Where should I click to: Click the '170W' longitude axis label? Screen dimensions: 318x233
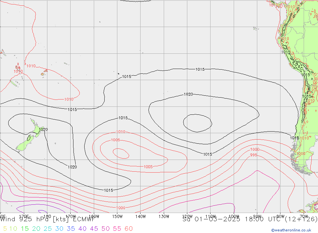click(71, 216)
